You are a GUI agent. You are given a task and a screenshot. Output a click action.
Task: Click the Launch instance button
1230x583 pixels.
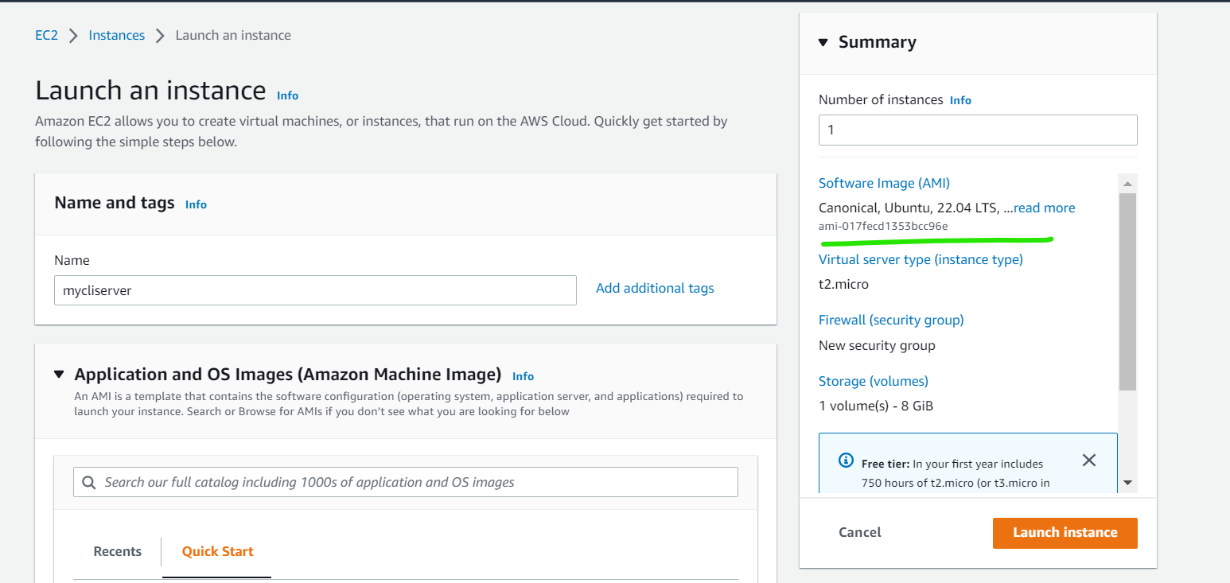[1065, 533]
